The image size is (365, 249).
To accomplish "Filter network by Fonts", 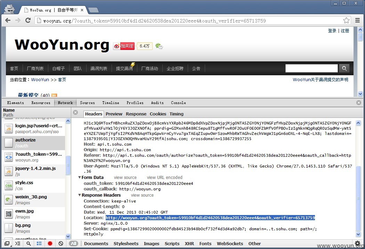I will coord(205,243).
